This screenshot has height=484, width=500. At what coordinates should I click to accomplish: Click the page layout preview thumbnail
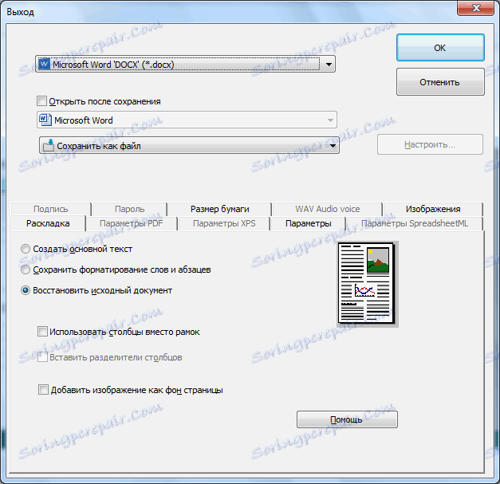pos(368,284)
